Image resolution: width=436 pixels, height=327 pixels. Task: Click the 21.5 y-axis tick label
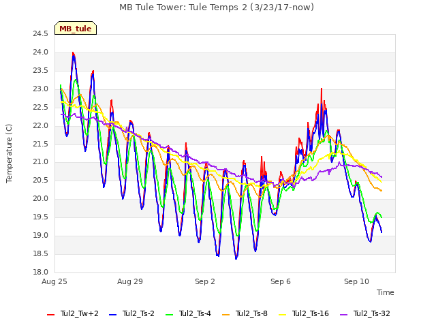click(41, 144)
